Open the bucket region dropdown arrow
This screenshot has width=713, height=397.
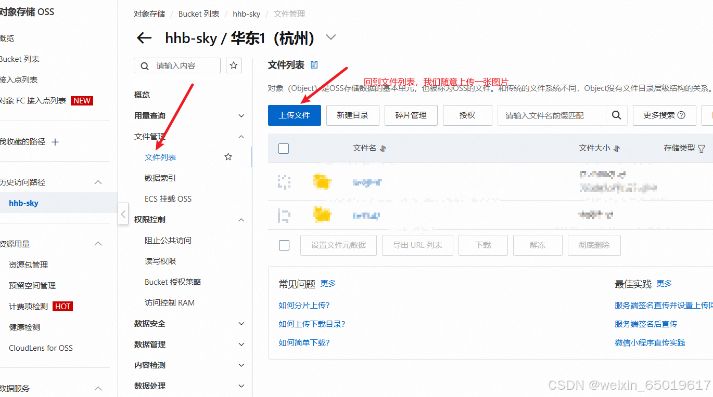coord(330,38)
